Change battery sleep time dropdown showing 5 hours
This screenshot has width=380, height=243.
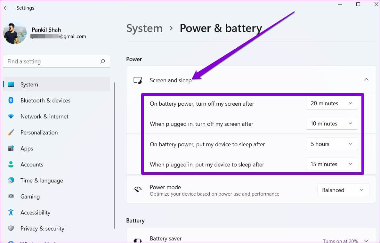point(332,144)
